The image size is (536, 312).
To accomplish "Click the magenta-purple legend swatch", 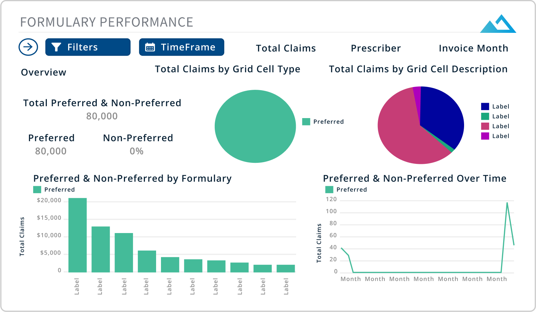I will (x=485, y=136).
